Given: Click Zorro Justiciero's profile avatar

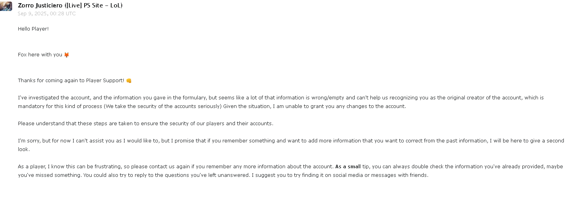Looking at the screenshot, I should (x=6, y=6).
